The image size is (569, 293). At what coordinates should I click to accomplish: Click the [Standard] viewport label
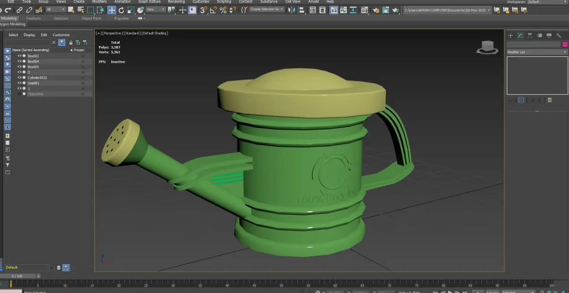click(132, 33)
